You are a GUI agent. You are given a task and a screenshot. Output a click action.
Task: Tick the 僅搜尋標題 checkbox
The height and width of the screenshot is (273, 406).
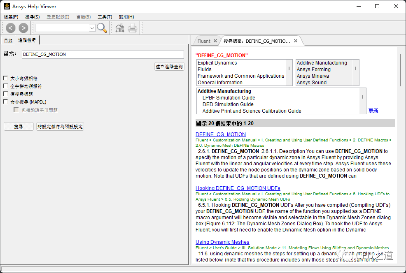5,94
